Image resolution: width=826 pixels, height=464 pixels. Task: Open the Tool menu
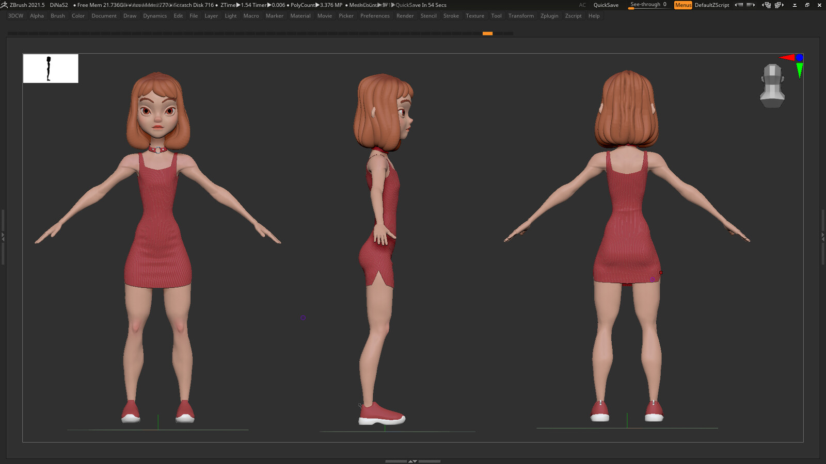(496, 16)
